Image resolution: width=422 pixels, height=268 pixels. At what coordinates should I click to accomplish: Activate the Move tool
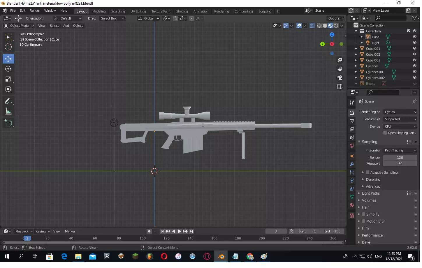click(8, 59)
